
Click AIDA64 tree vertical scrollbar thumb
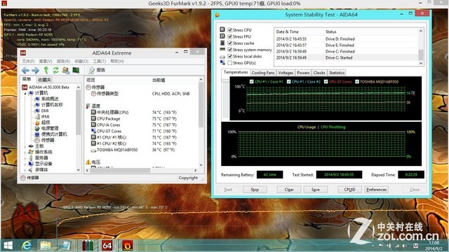click(x=78, y=112)
